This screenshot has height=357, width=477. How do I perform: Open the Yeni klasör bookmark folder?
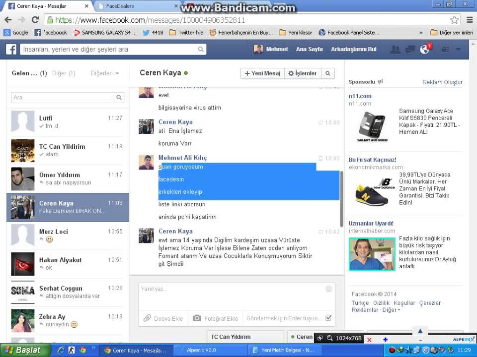pyautogui.click(x=295, y=33)
